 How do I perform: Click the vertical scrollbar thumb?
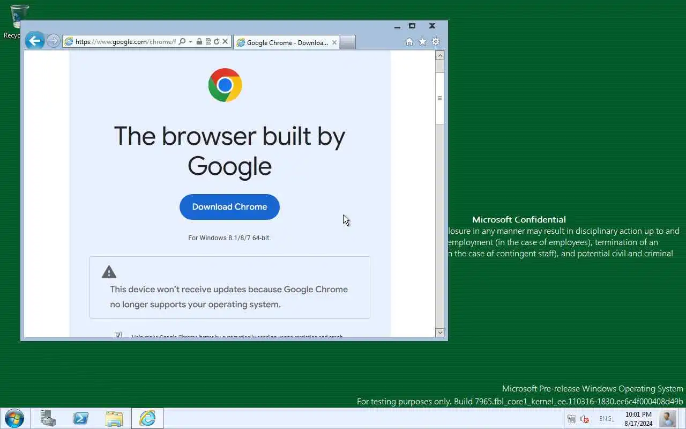(440, 98)
